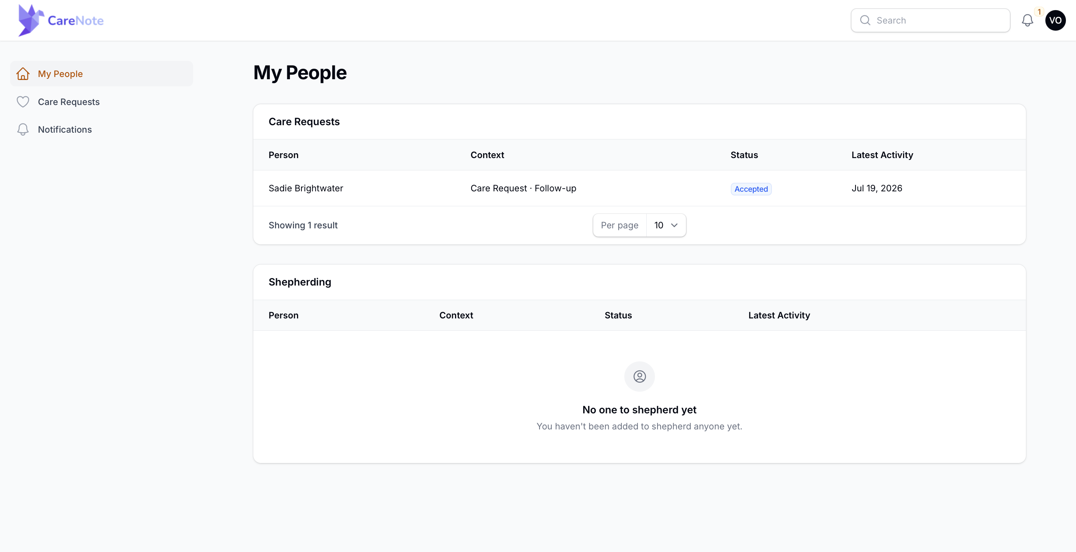Viewport: 1076px width, 552px height.
Task: Go to My People in sidebar
Action: pyautogui.click(x=102, y=74)
